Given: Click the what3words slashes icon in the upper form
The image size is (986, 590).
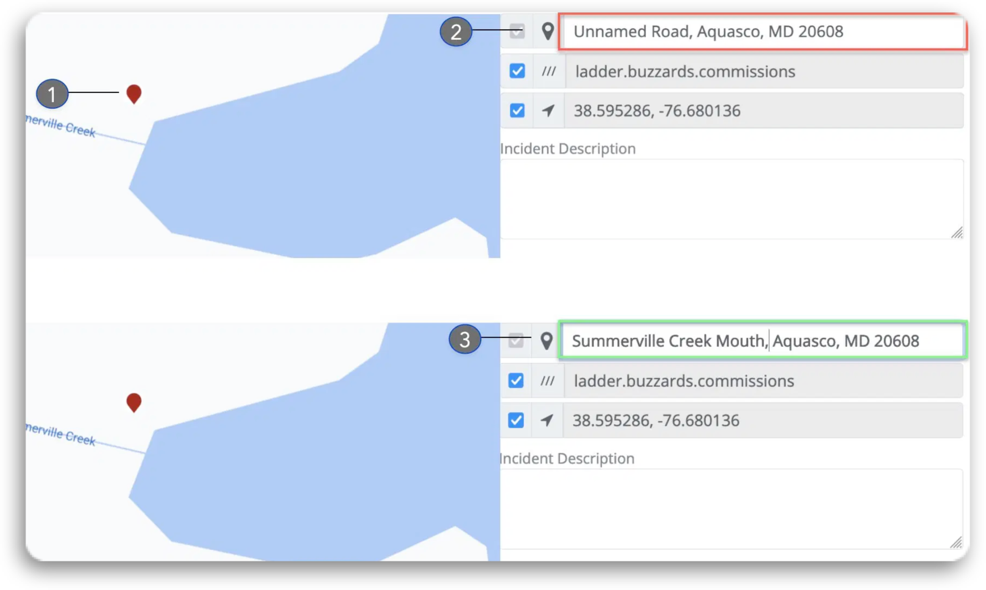Looking at the screenshot, I should (x=548, y=71).
